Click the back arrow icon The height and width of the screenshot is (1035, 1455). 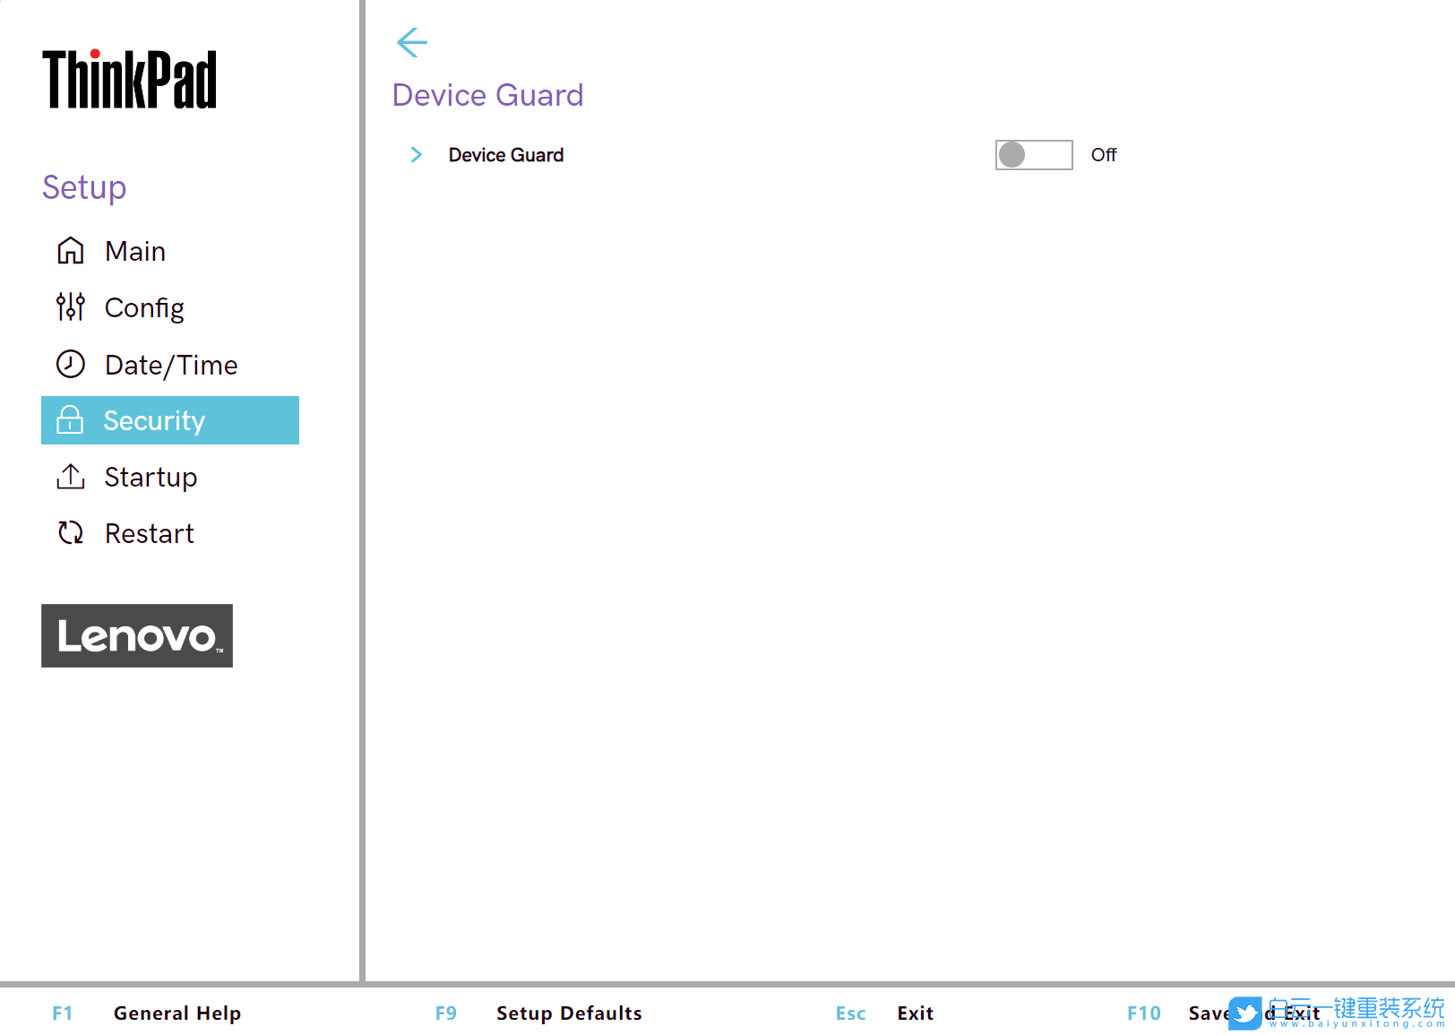pos(412,42)
